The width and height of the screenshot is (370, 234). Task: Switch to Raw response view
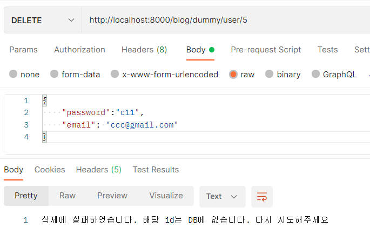tap(68, 196)
